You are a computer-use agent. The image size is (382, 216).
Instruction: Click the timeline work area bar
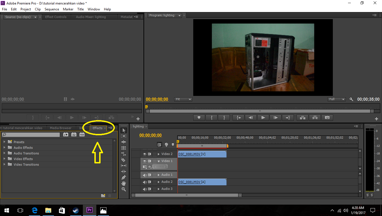point(202,146)
